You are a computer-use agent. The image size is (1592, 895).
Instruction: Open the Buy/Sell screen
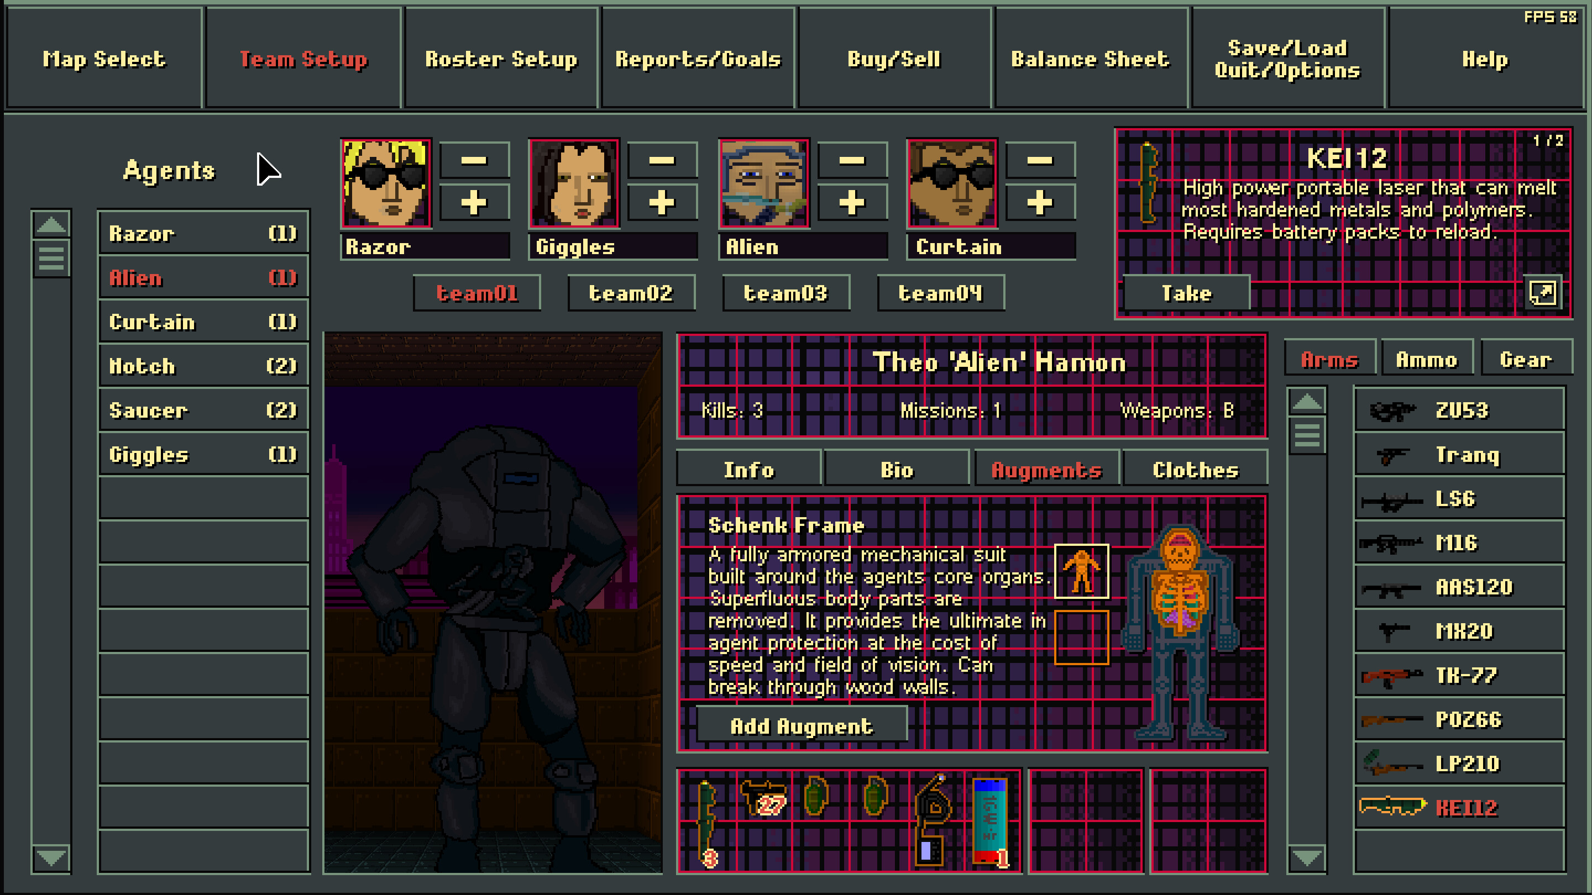click(x=894, y=59)
